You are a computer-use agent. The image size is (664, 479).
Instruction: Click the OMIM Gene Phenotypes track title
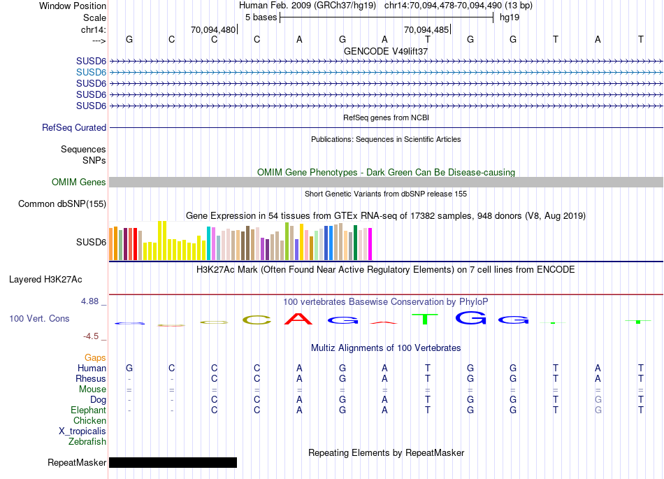click(x=386, y=173)
